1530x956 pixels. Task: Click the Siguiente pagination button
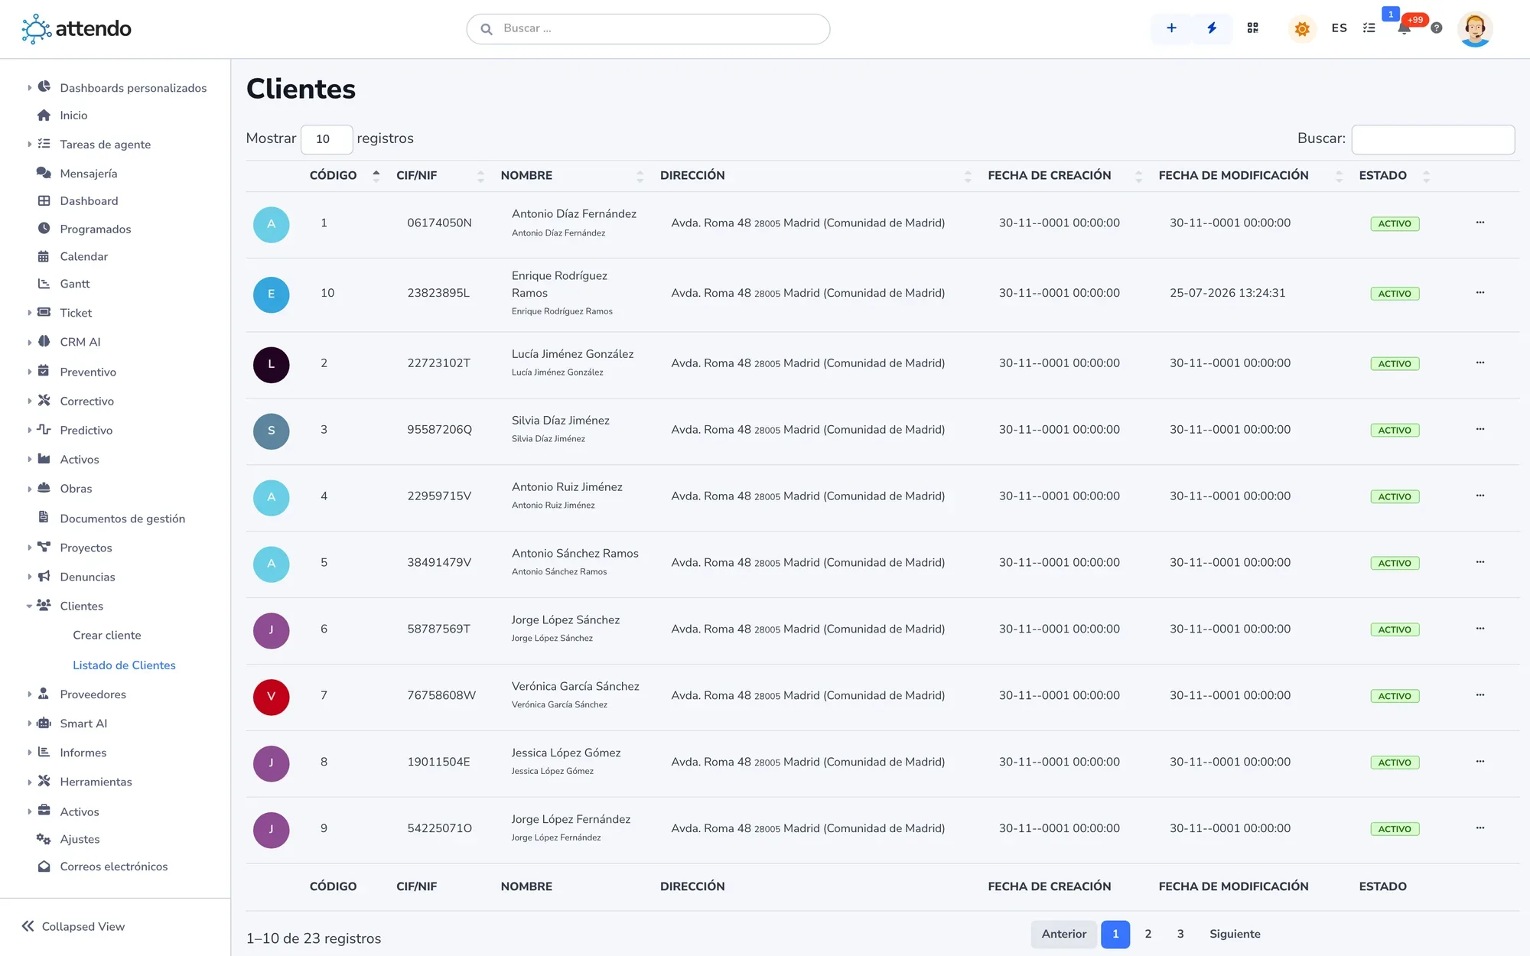(x=1235, y=934)
